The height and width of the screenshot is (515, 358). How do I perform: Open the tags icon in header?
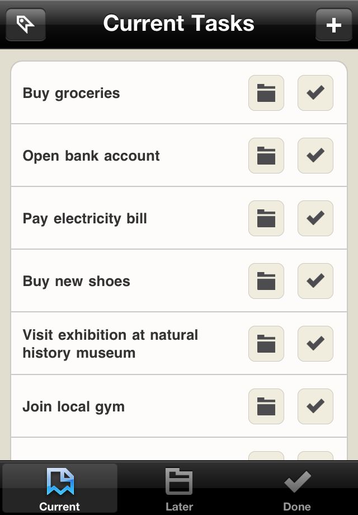click(x=26, y=25)
